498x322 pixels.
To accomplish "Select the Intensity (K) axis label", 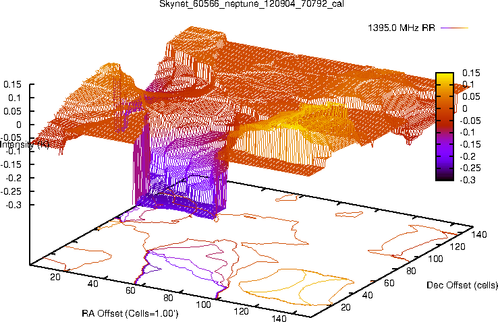I will point(25,145).
